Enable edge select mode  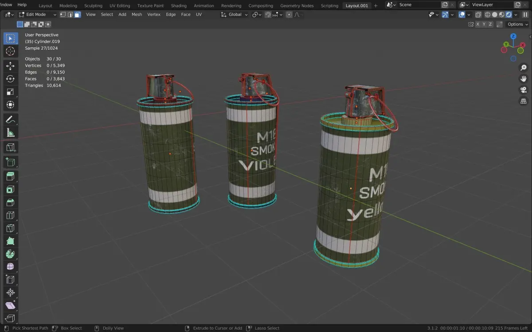[70, 15]
